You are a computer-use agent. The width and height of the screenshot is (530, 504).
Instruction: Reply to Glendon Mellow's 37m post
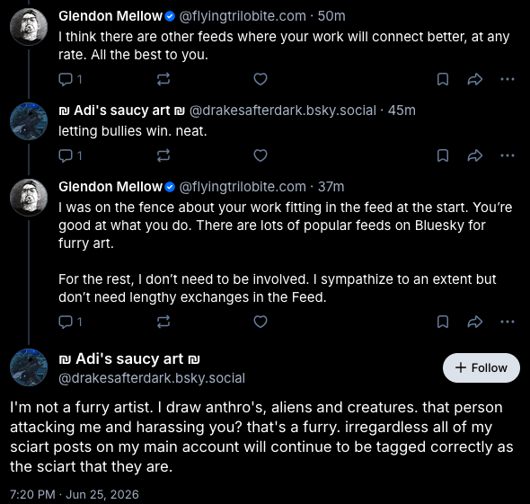point(70,322)
